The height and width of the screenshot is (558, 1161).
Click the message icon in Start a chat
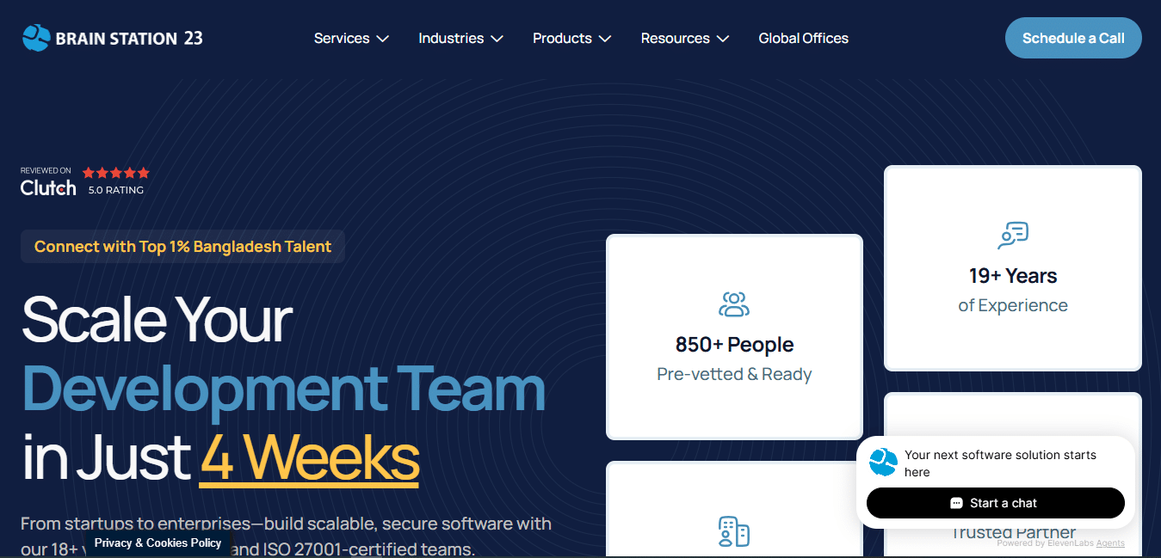pyautogui.click(x=956, y=503)
